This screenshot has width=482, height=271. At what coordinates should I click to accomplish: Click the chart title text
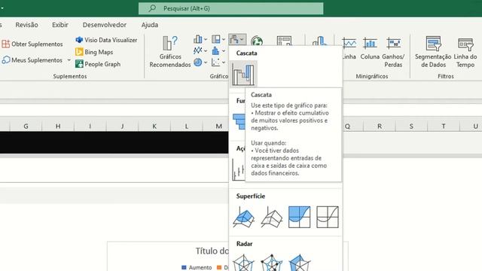[212, 251]
